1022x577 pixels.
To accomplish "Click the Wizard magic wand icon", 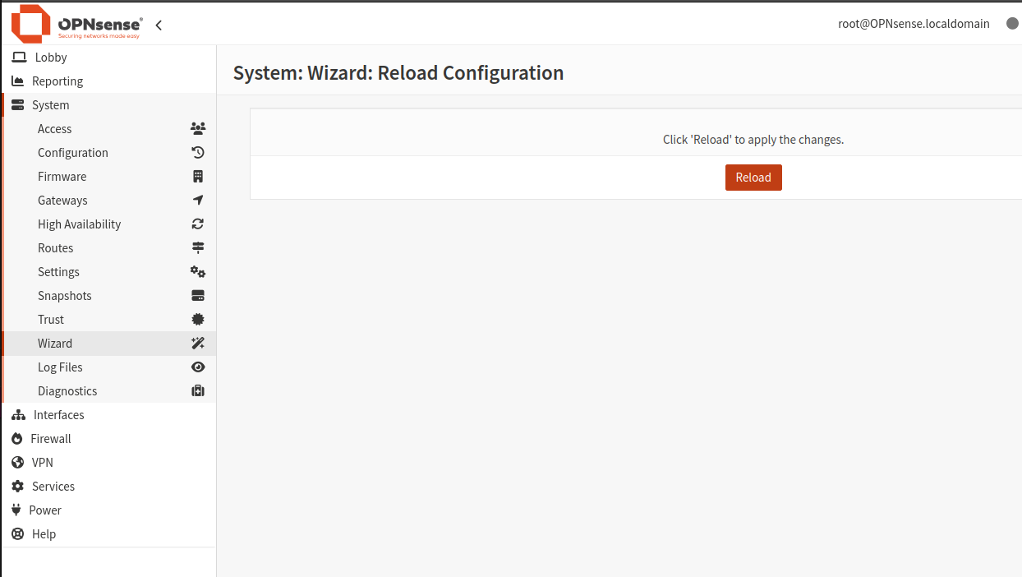I will pos(198,344).
